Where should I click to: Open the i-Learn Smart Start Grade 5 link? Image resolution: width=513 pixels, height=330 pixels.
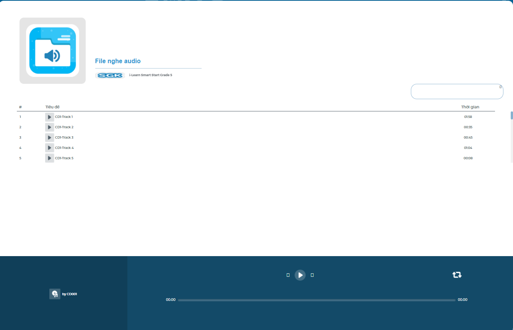tap(151, 75)
